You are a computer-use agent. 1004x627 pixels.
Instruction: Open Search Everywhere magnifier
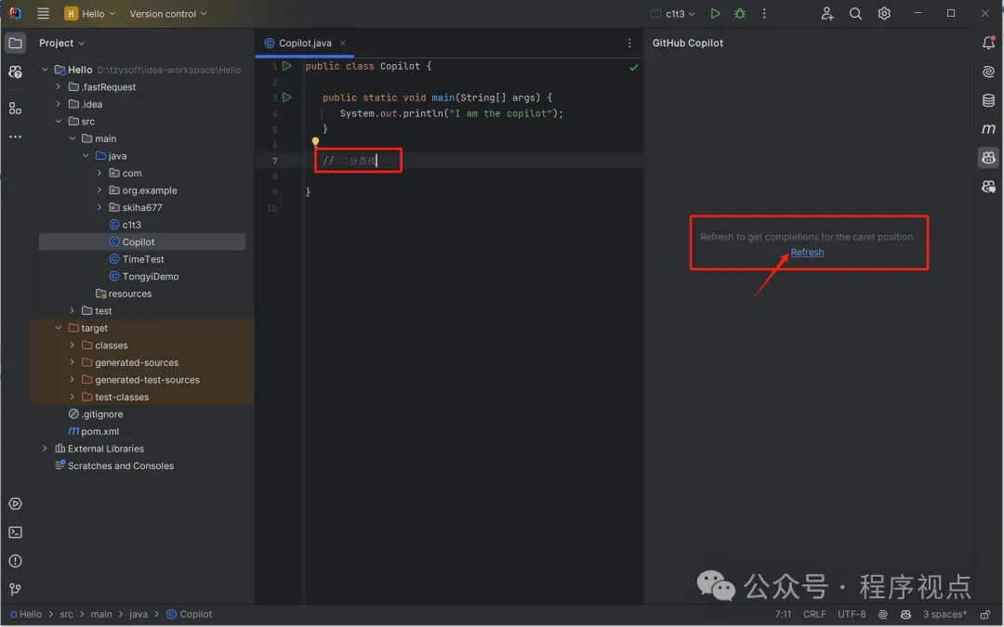tap(855, 13)
